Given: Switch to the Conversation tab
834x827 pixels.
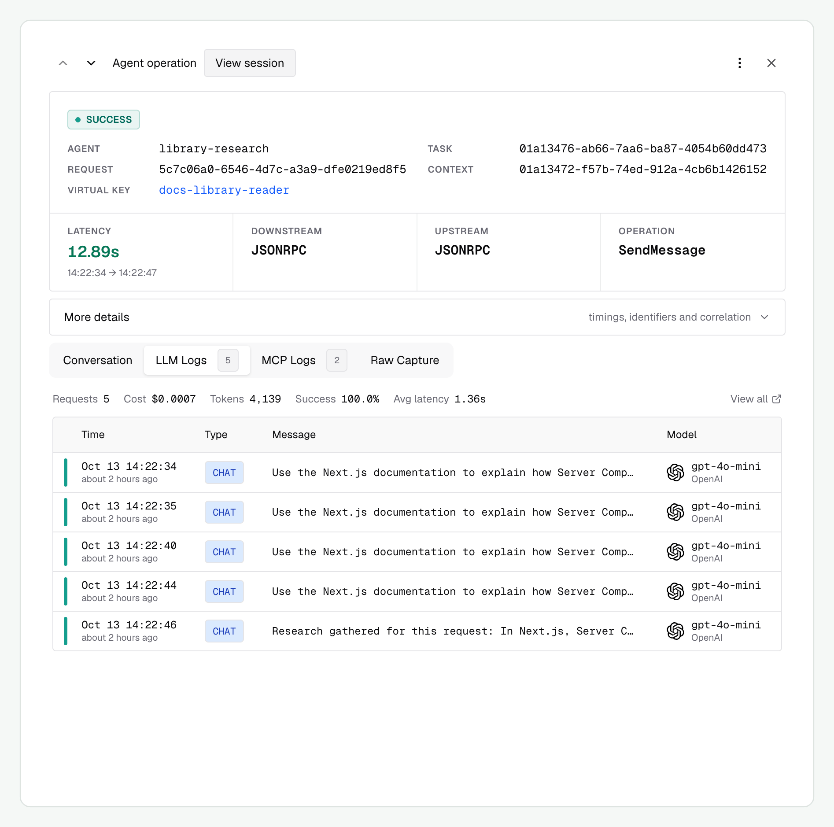Looking at the screenshot, I should [x=98, y=360].
